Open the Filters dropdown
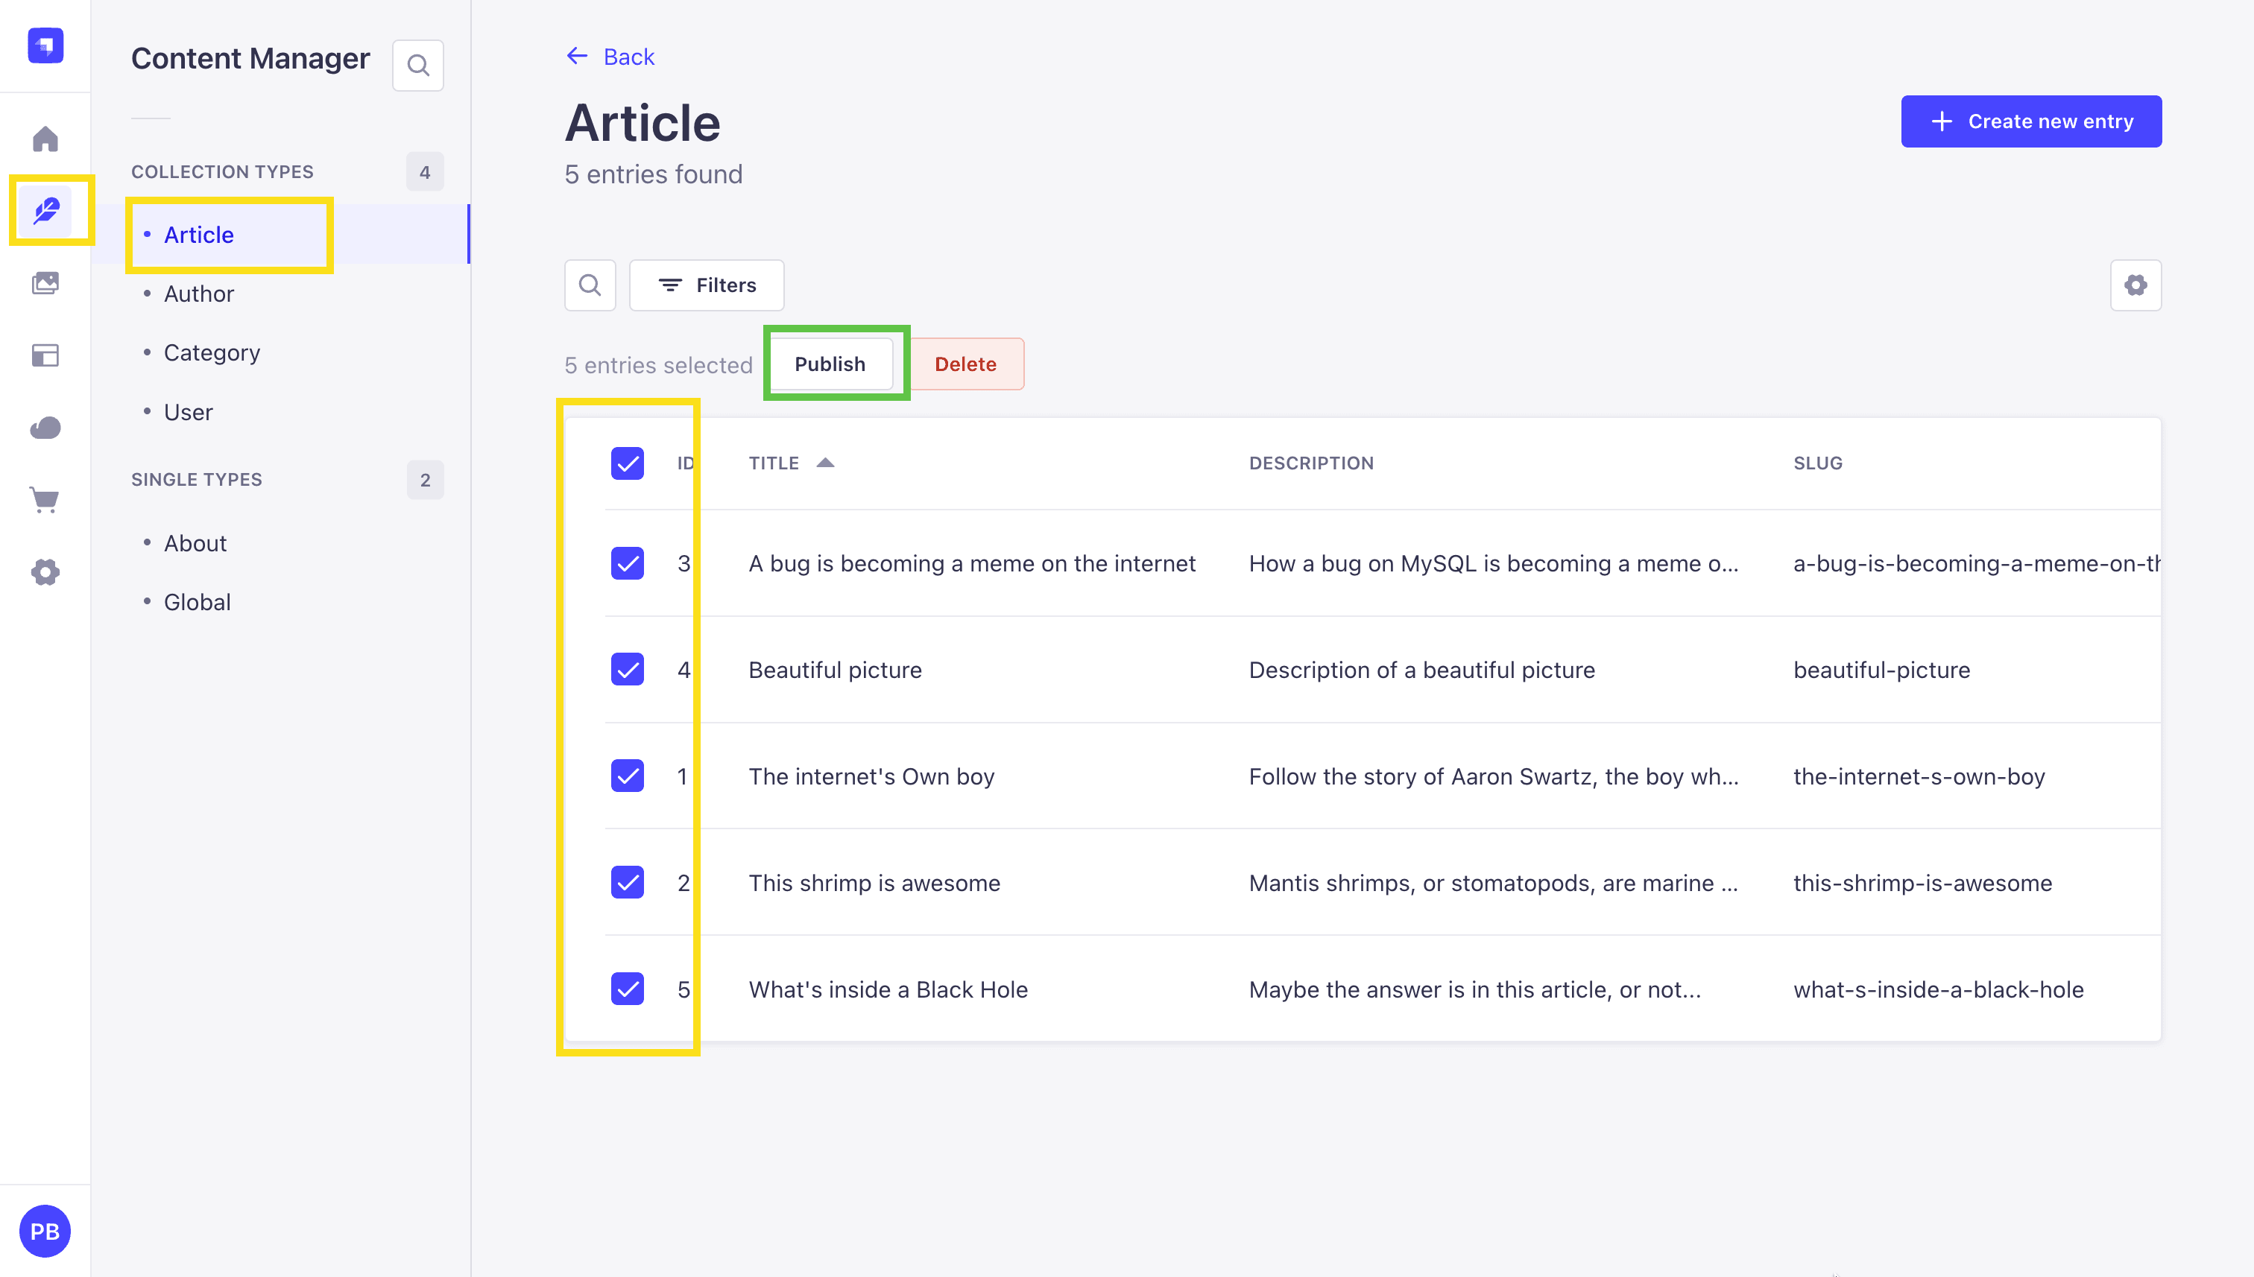 tap(707, 285)
